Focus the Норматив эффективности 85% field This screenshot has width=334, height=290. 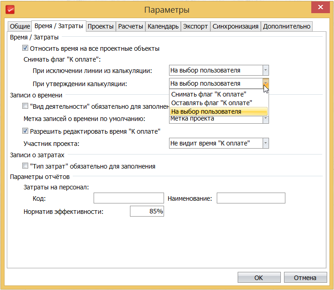[147, 212]
